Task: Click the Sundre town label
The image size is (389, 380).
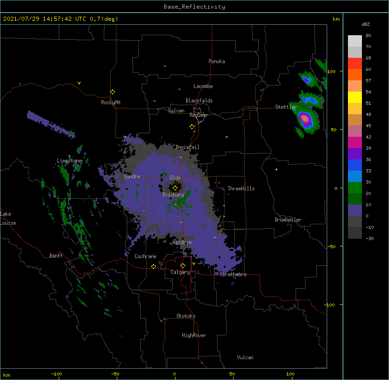Action: click(132, 176)
